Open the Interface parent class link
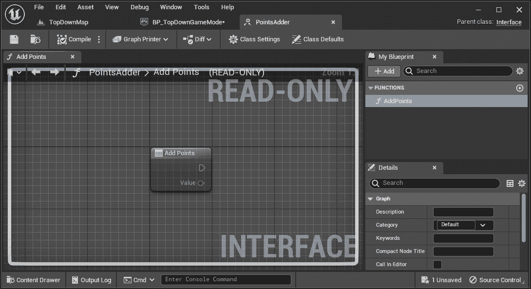Image resolution: width=531 pixels, height=289 pixels. 509,22
